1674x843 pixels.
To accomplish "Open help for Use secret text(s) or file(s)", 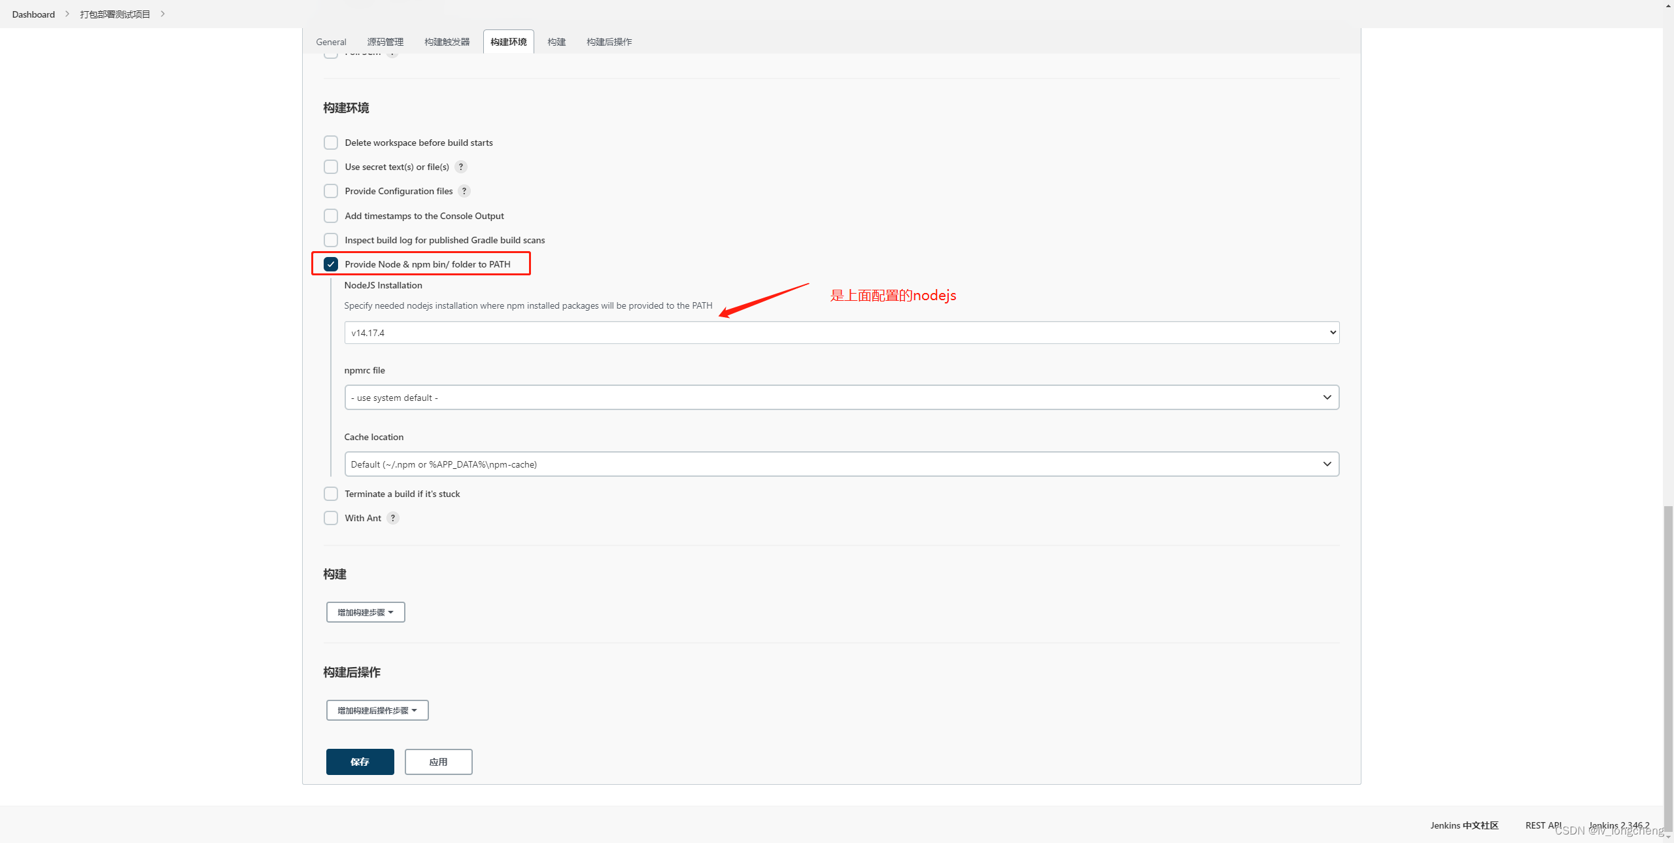I will click(461, 167).
